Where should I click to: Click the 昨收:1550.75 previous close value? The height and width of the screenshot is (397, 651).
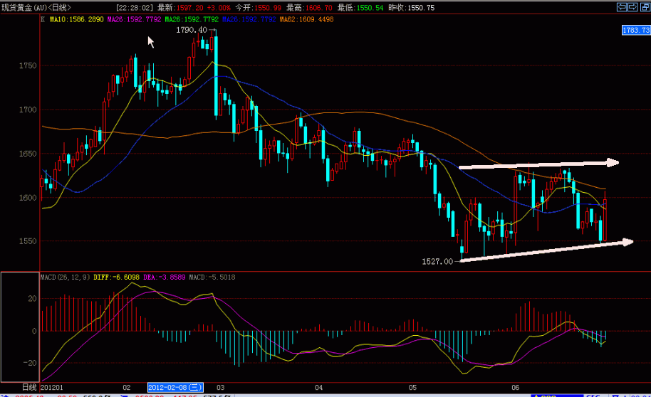[x=412, y=7]
